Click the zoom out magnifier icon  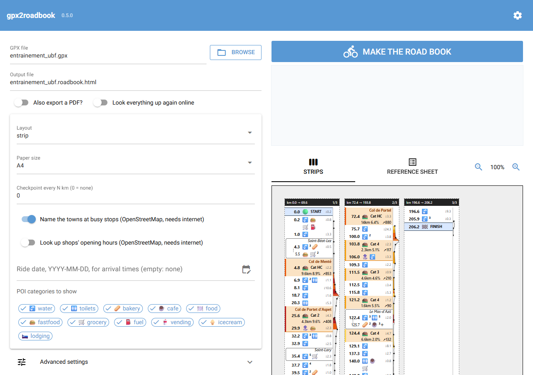[x=478, y=167]
